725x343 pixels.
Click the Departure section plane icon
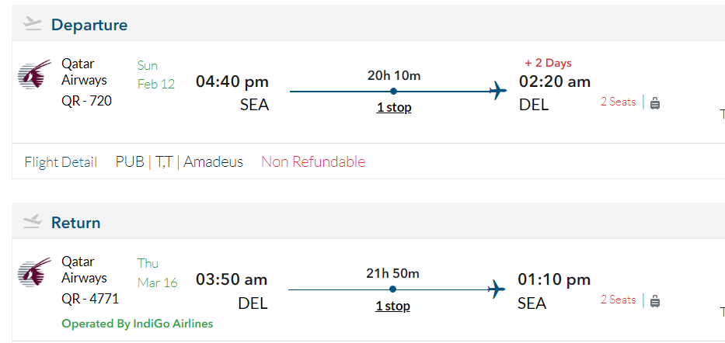tap(32, 24)
